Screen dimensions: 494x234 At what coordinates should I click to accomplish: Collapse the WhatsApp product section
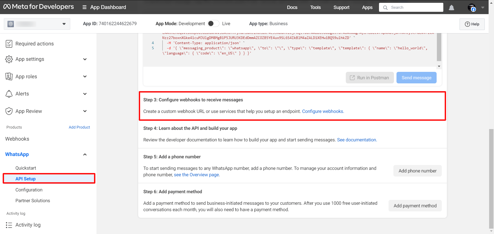85,154
